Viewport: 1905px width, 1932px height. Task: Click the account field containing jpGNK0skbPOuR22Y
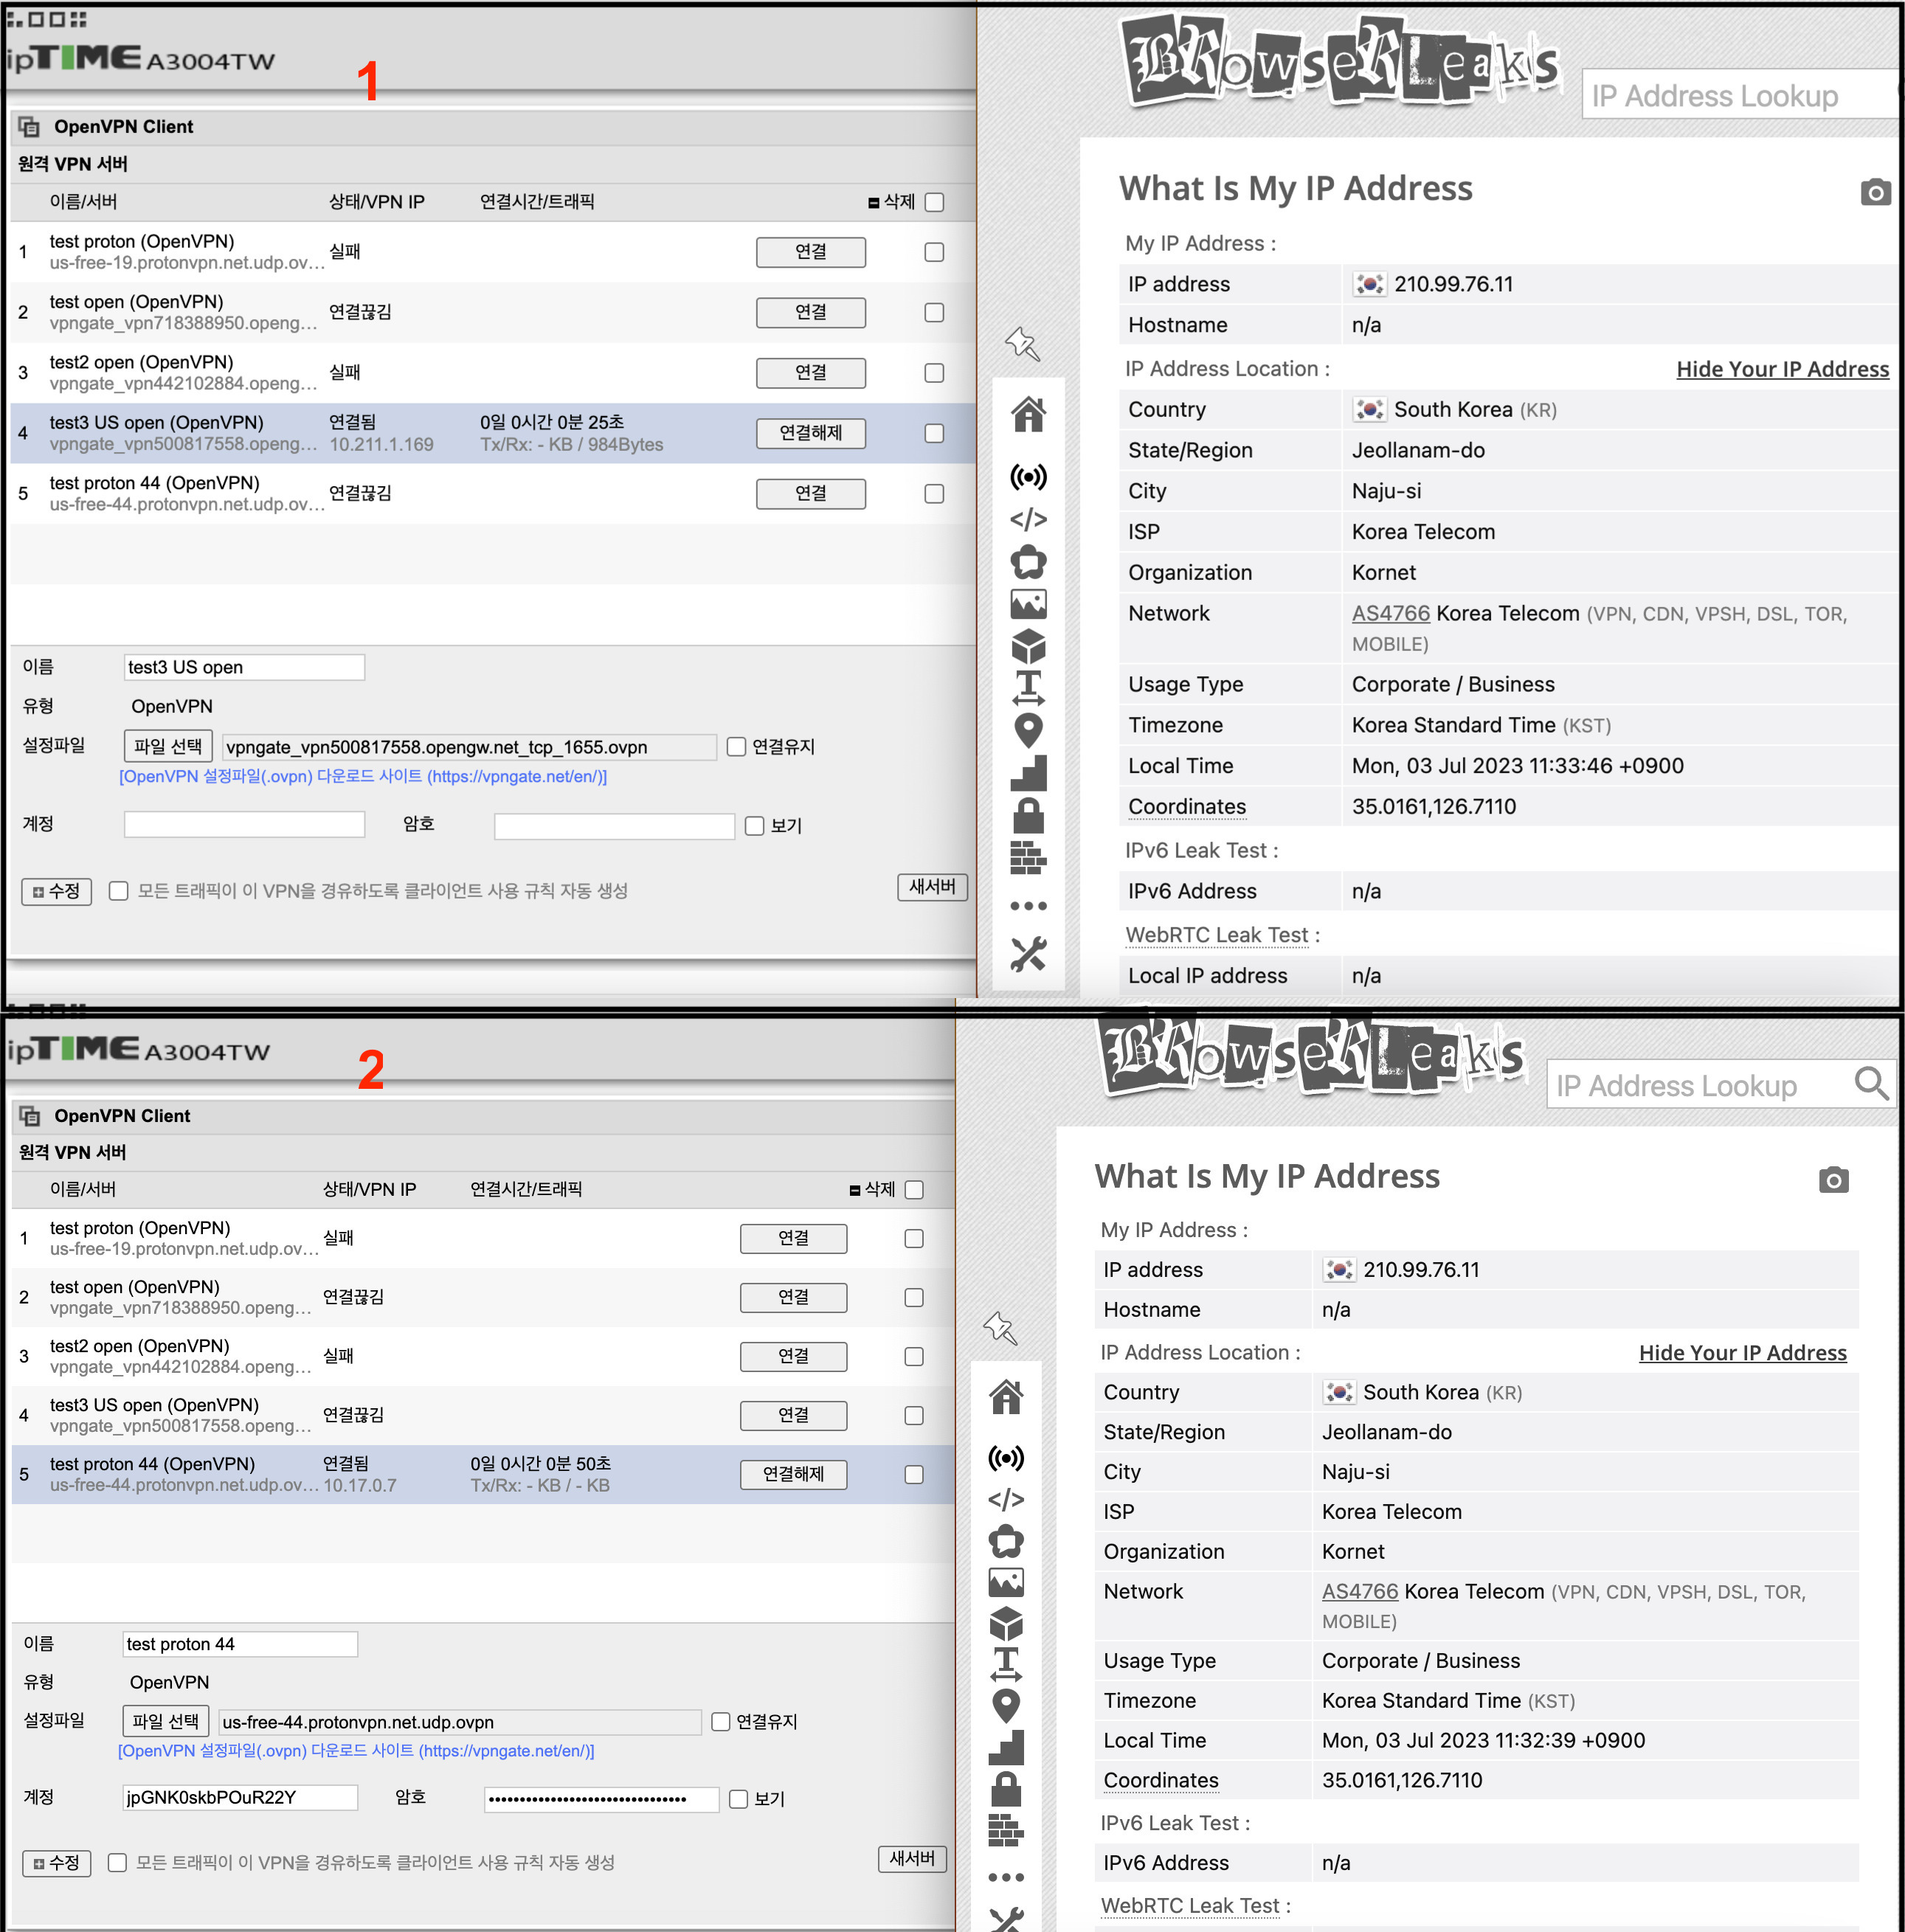tap(240, 1798)
